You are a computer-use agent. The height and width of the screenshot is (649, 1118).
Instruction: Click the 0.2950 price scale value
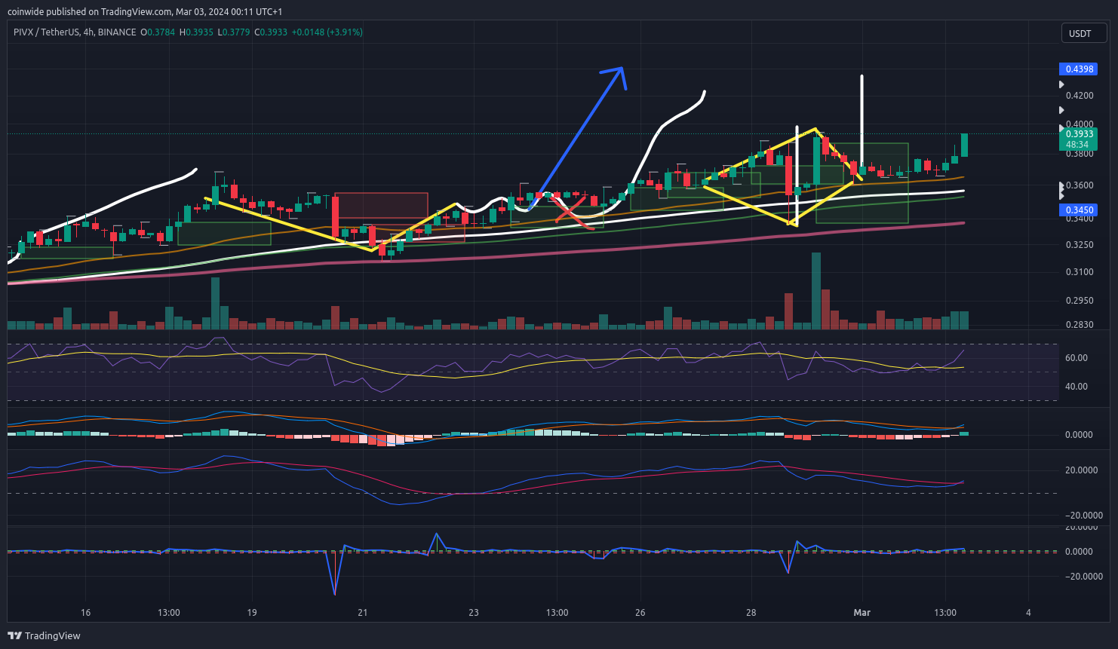[x=1080, y=301]
